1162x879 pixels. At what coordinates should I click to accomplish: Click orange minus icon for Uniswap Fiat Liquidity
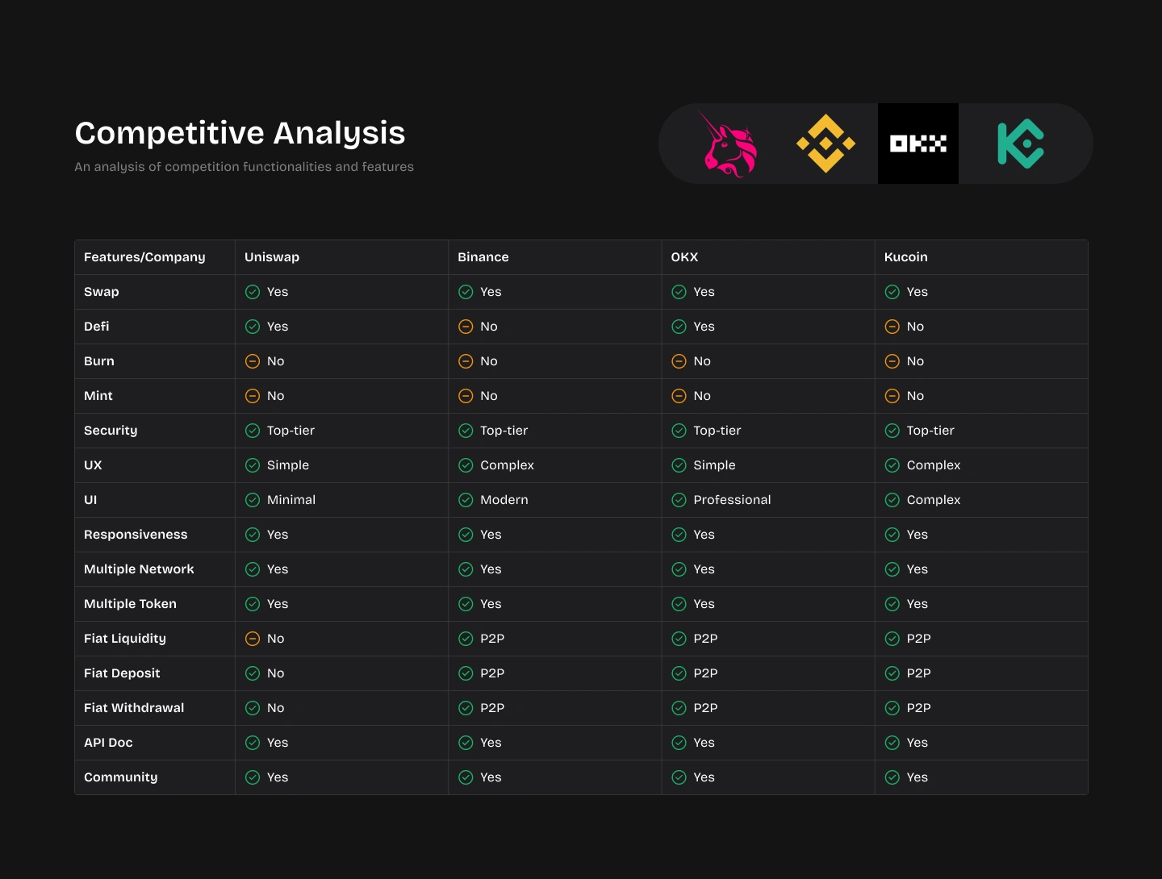point(253,639)
